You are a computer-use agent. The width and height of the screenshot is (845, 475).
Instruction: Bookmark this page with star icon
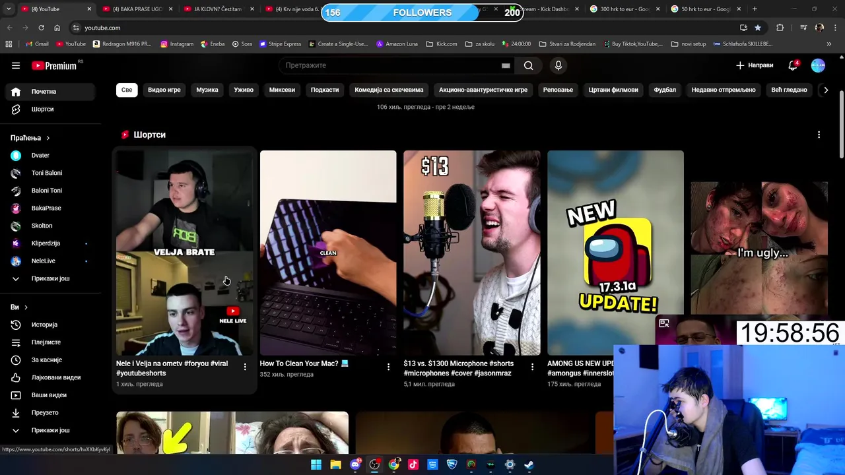click(758, 28)
